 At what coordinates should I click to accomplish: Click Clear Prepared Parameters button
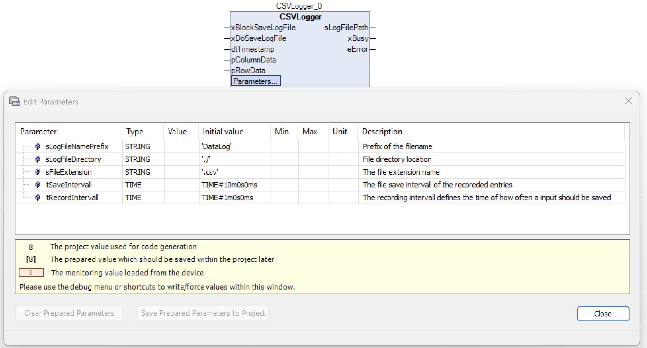pos(69,313)
